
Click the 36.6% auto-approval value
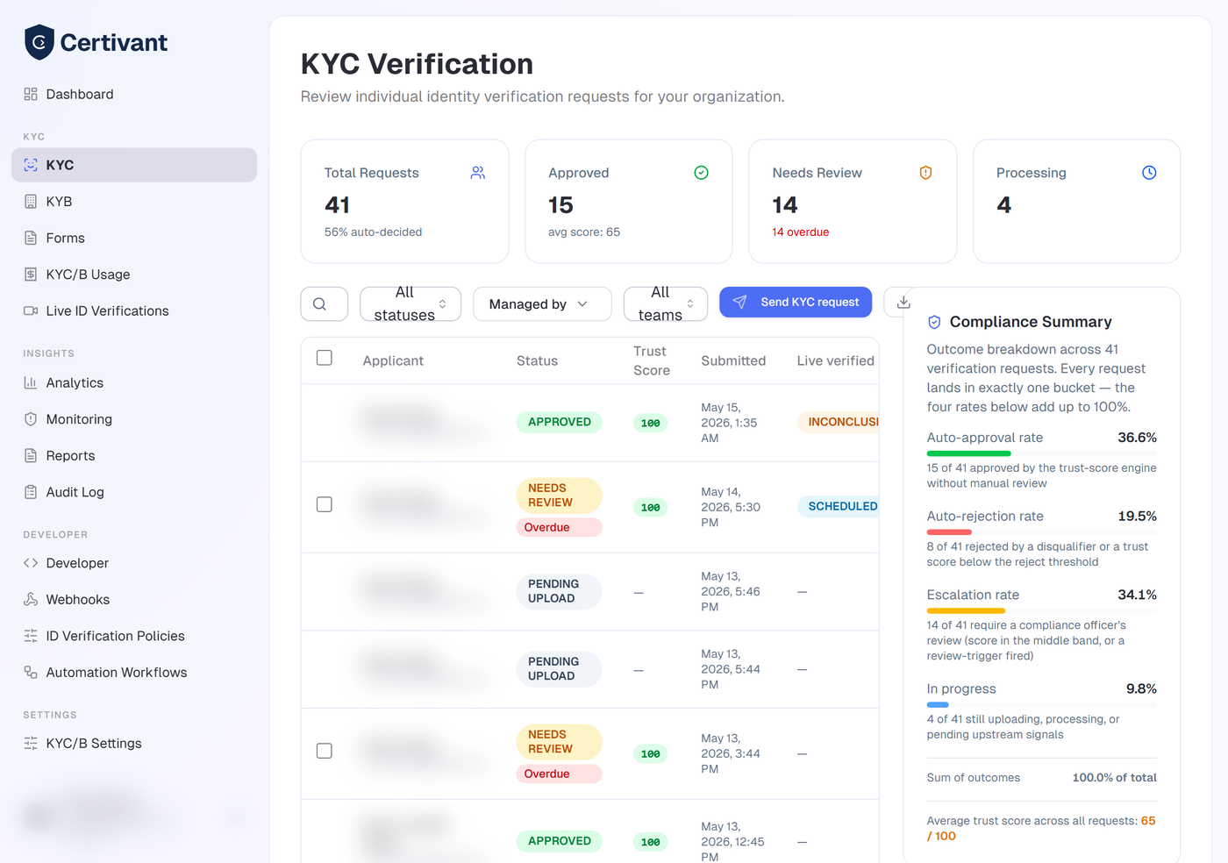[1137, 438]
